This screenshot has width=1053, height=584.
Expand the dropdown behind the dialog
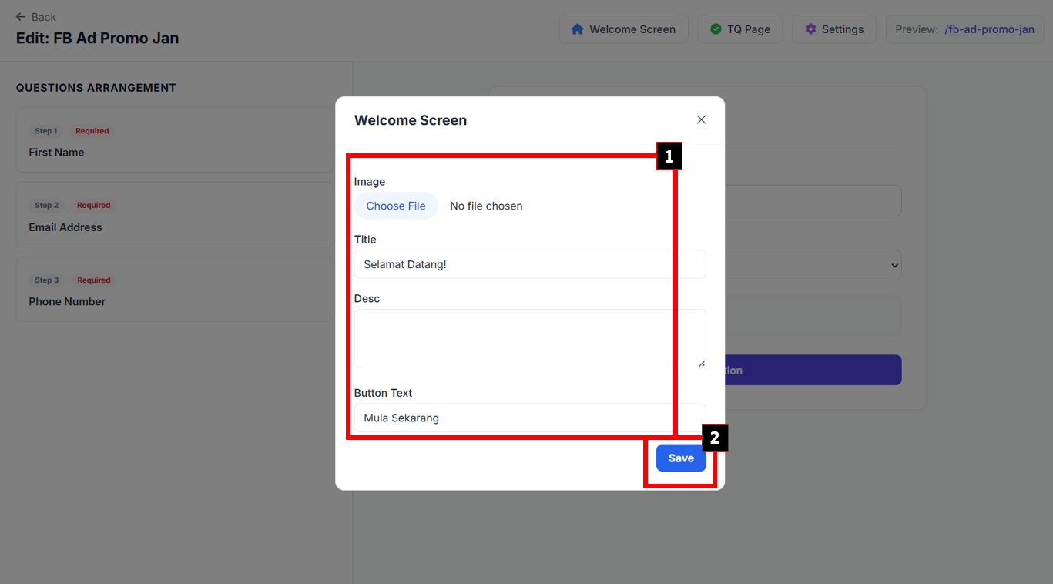point(894,265)
